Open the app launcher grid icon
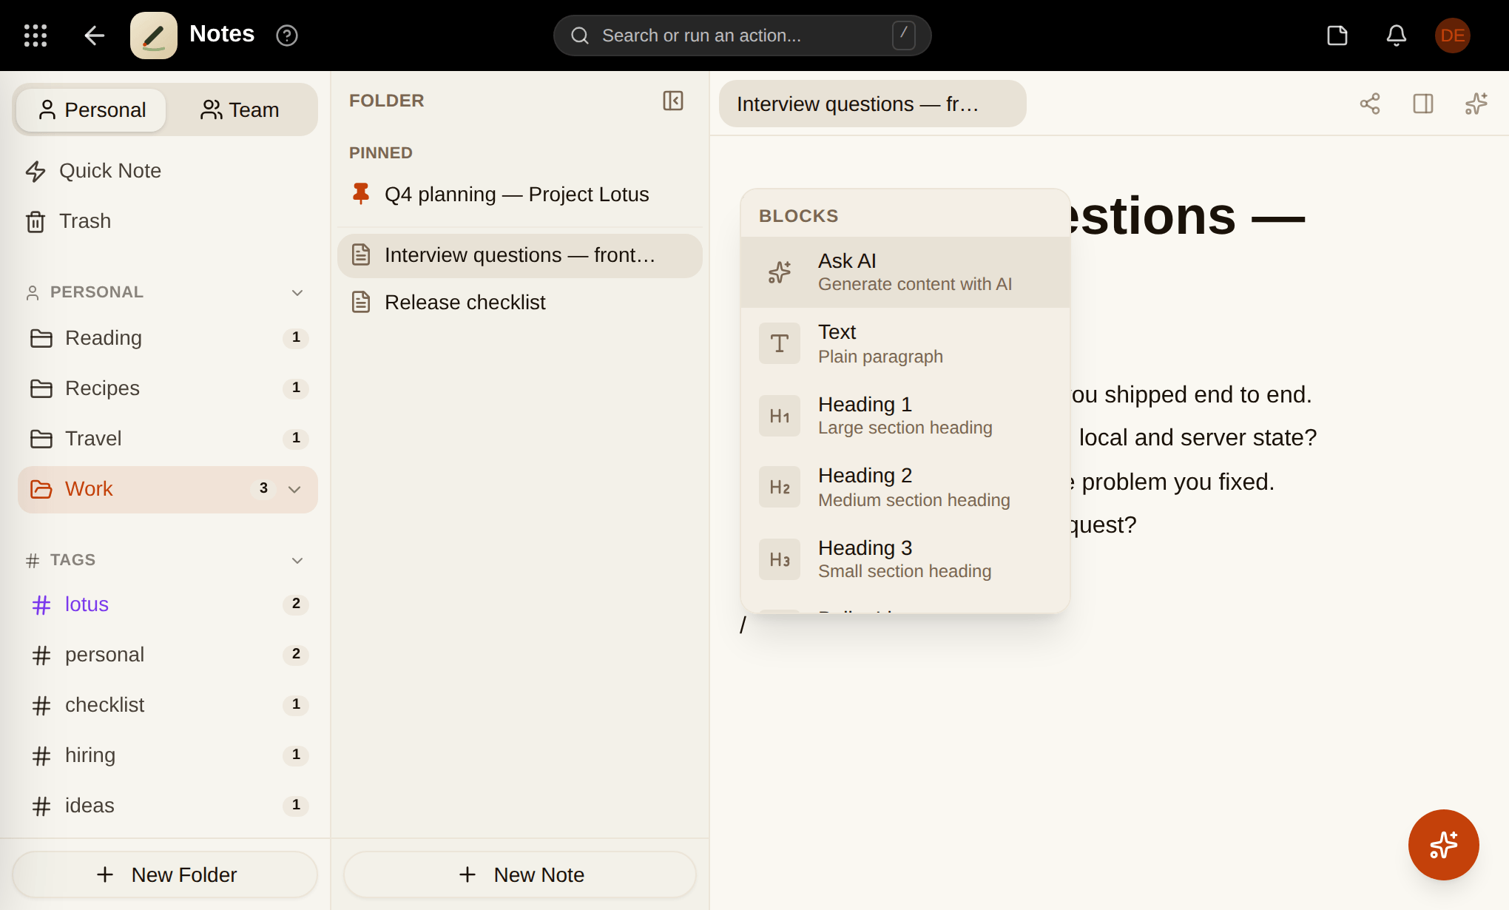Image resolution: width=1509 pixels, height=910 pixels. [x=36, y=36]
